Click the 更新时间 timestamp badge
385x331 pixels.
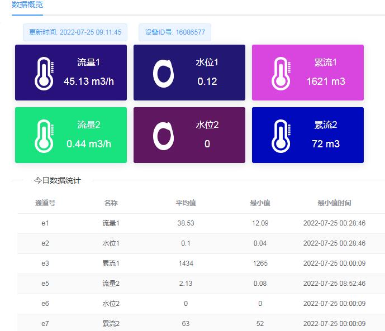pyautogui.click(x=75, y=32)
